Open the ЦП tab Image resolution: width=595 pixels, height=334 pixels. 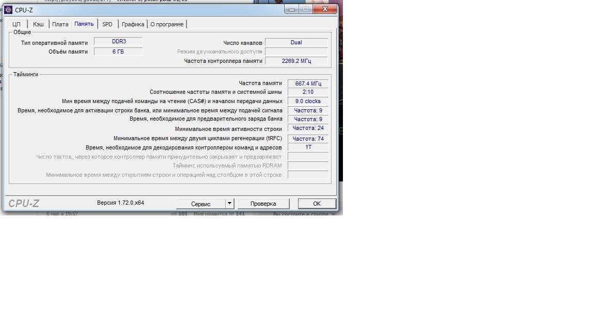pos(17,24)
